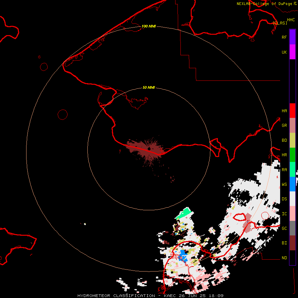Select the light pink IC legend swatch
This screenshot has width=298, height=298.
click(x=292, y=214)
